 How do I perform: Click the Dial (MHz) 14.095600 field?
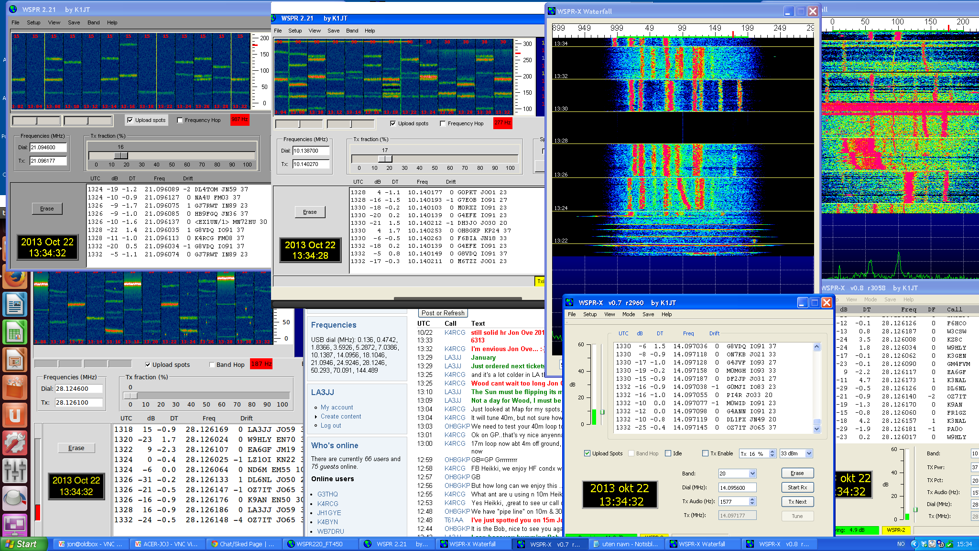point(737,487)
